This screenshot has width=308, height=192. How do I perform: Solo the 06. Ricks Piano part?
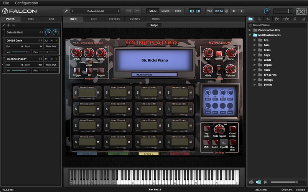pos(56,59)
